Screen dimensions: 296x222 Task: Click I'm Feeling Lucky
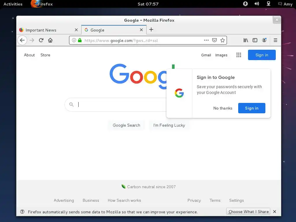pos(169,125)
